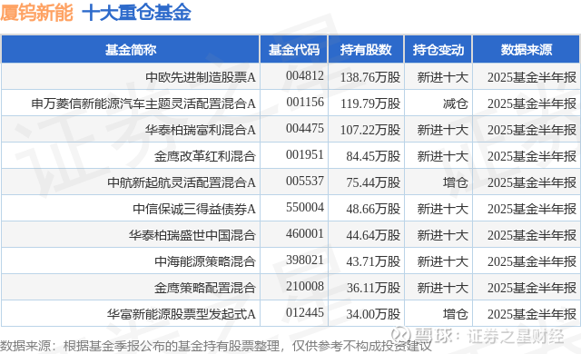Click 2025基金半年报 in the 001156 row
Screen dimensions: 581x354
point(532,103)
